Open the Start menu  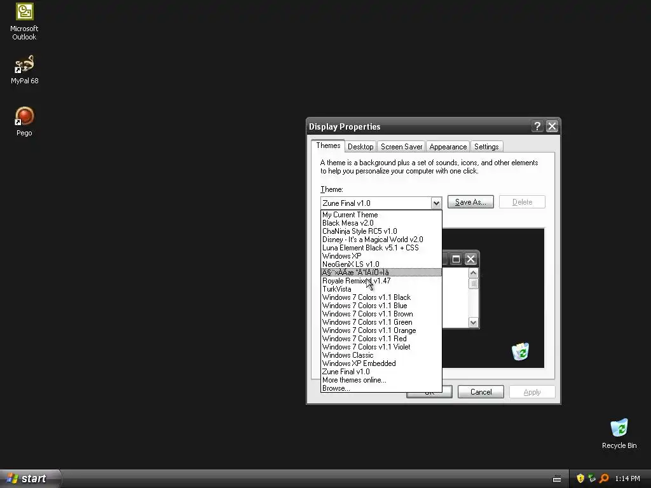(30, 478)
